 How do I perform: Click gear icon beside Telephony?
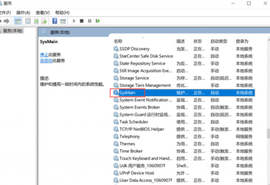(x=116, y=137)
